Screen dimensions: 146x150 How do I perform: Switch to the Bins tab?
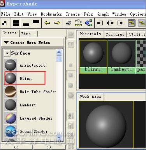(28, 34)
